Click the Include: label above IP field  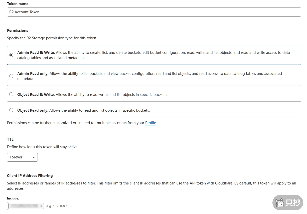tap(13, 198)
